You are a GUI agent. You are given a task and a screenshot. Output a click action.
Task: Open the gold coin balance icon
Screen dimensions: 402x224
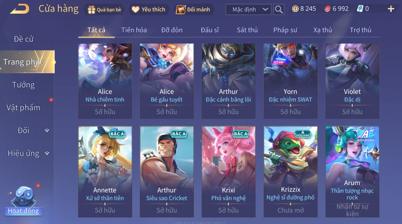click(295, 9)
